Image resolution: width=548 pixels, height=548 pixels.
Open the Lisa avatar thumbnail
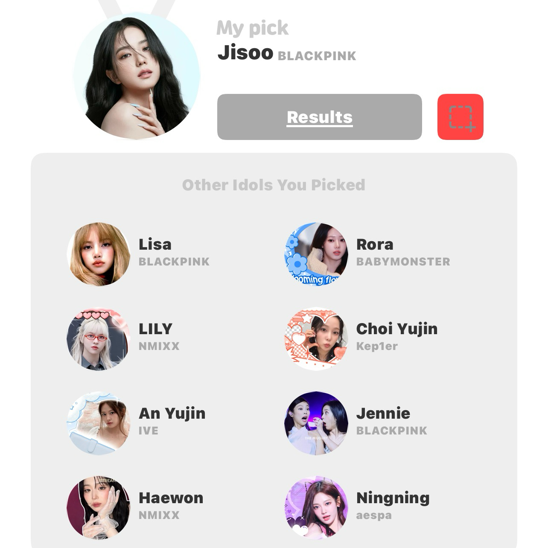coord(99,254)
